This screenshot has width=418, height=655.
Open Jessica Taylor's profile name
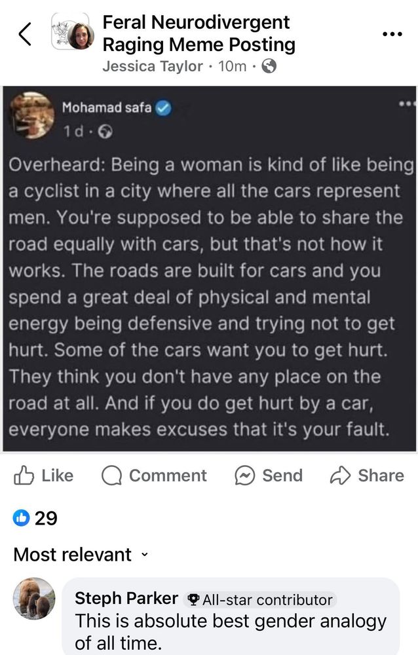click(x=153, y=66)
